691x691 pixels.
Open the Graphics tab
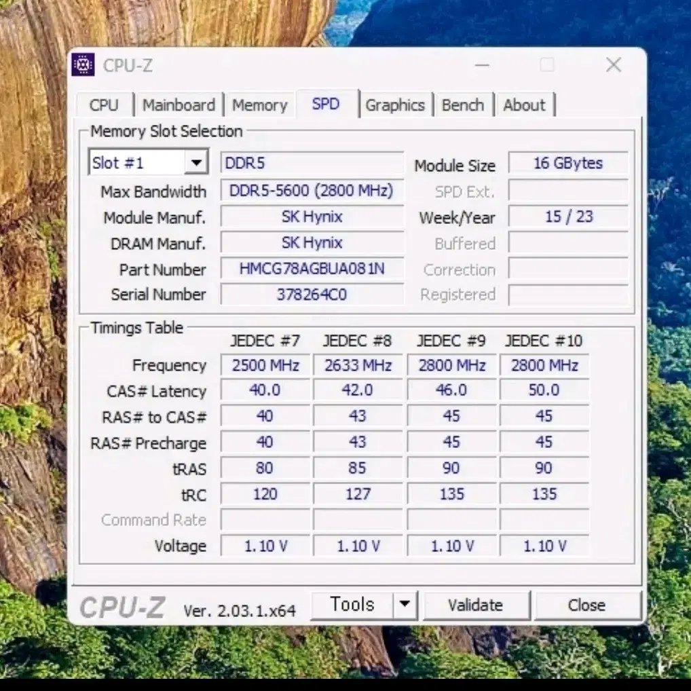[396, 105]
